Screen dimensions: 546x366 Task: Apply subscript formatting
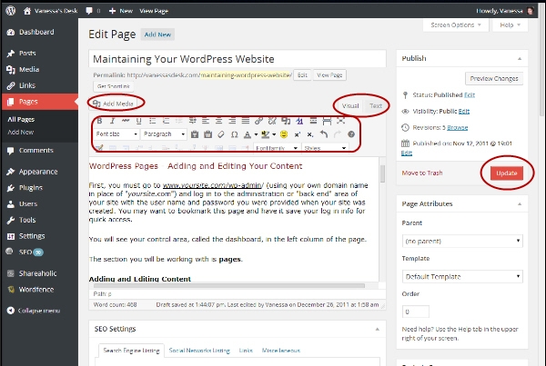[x=310, y=134]
